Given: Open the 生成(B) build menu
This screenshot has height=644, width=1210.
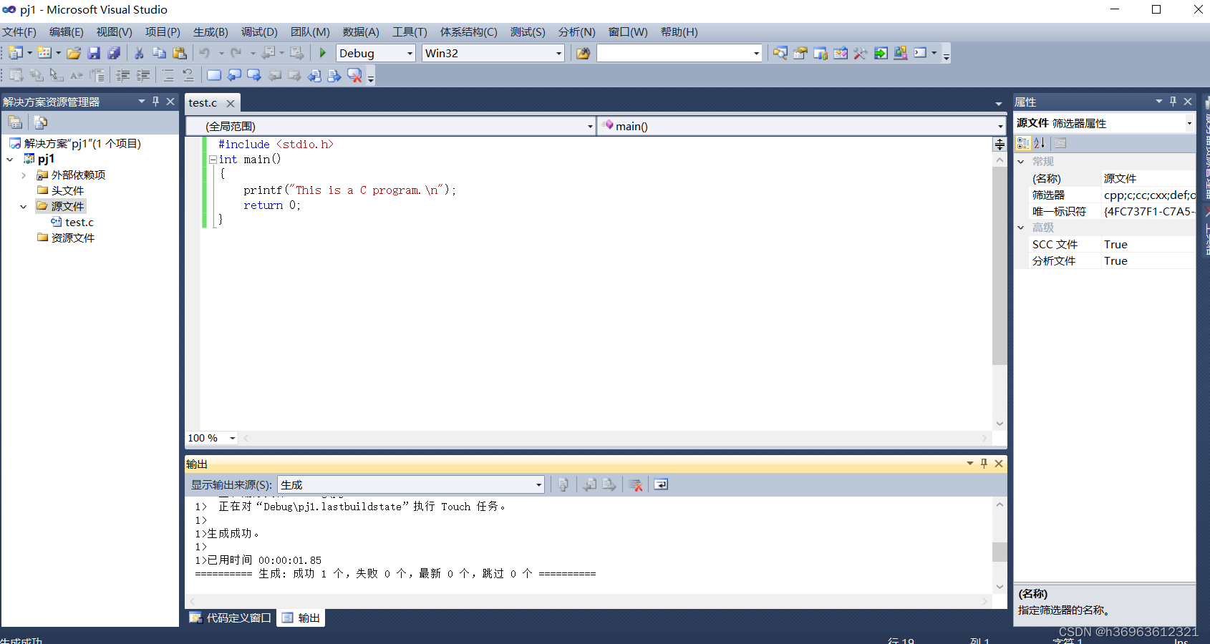Looking at the screenshot, I should coord(210,32).
